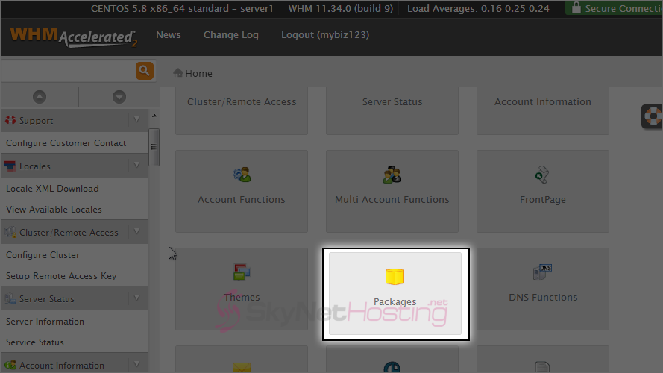
Task: Click the WHM Accelerated logo
Action: point(74,37)
